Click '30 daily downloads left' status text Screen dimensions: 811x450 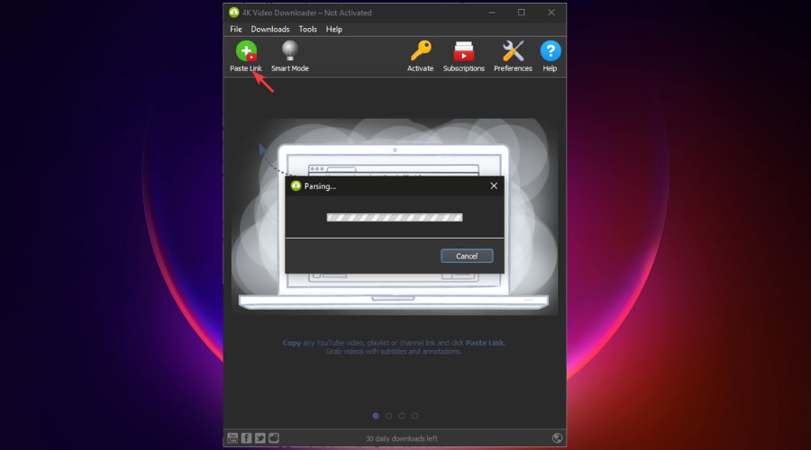[x=402, y=438]
